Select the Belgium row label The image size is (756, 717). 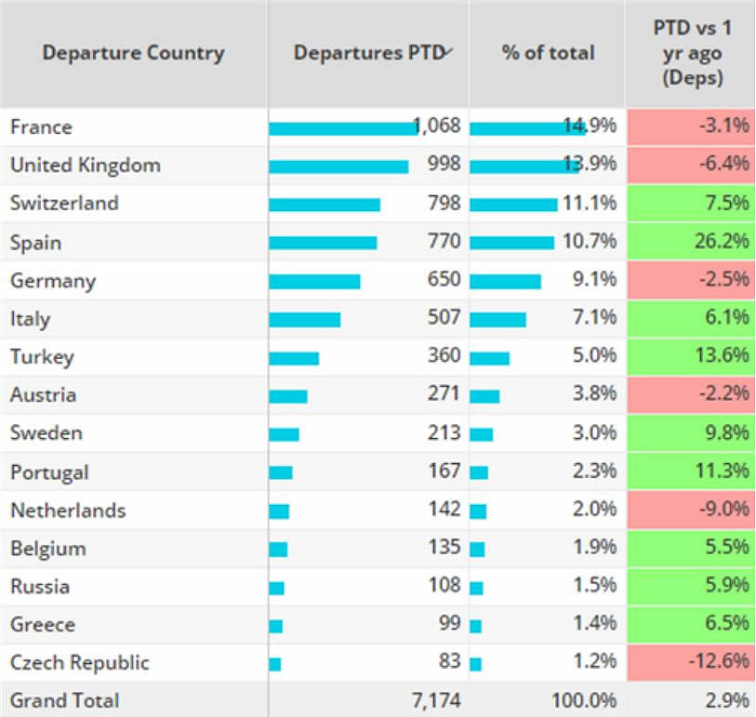tap(48, 548)
